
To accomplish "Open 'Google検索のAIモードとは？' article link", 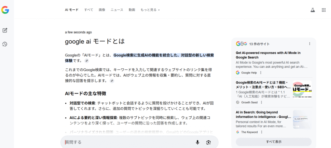I will click(263, 85).
